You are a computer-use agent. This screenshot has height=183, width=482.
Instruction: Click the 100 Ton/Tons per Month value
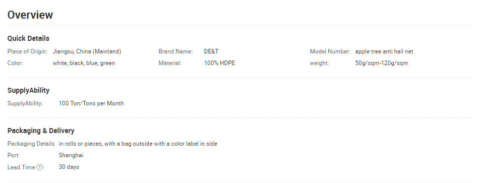91,103
